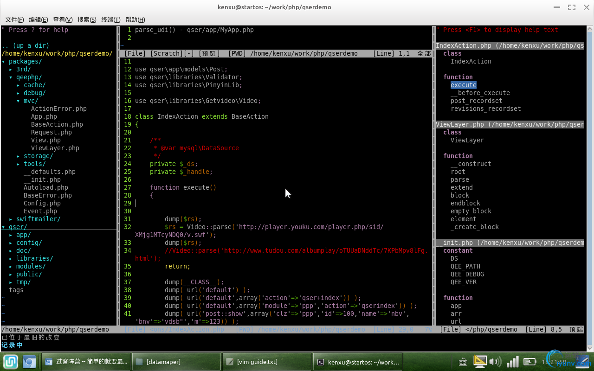This screenshot has height=371, width=594.
Task: Select ActionError.php in file tree
Action: [59, 109]
